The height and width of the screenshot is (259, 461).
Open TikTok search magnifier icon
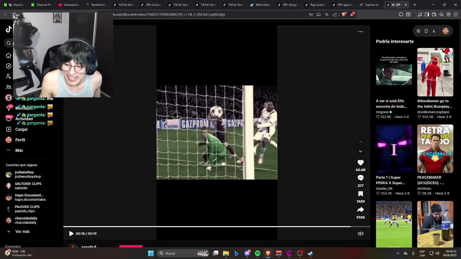[9, 43]
